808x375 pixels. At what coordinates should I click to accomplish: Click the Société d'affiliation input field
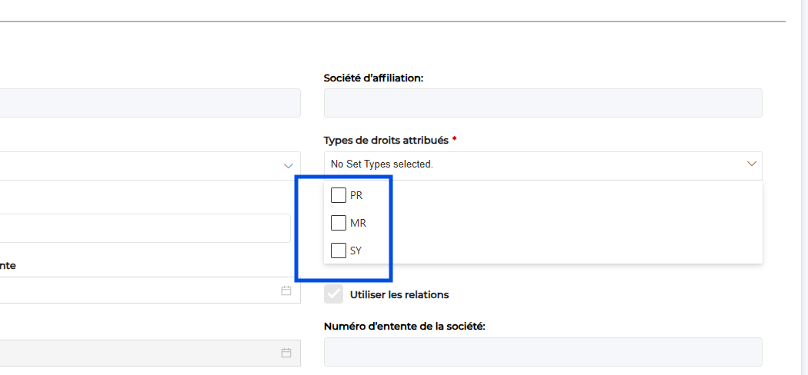point(543,103)
